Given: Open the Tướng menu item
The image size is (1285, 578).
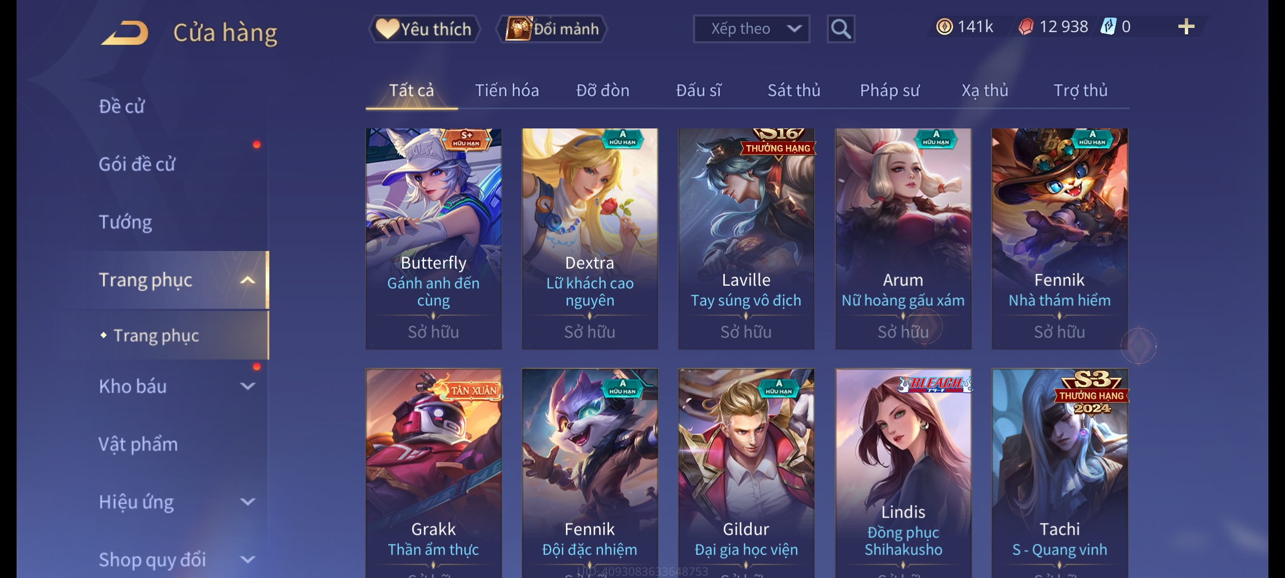Looking at the screenshot, I should 125,222.
